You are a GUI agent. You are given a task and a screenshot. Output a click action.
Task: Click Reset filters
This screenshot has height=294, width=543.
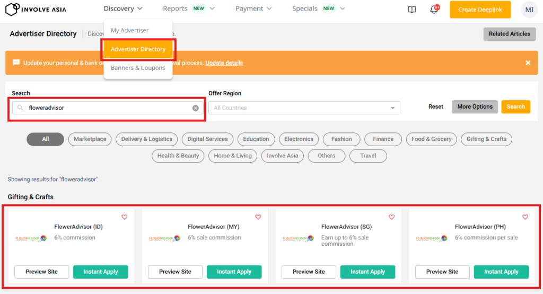click(436, 106)
